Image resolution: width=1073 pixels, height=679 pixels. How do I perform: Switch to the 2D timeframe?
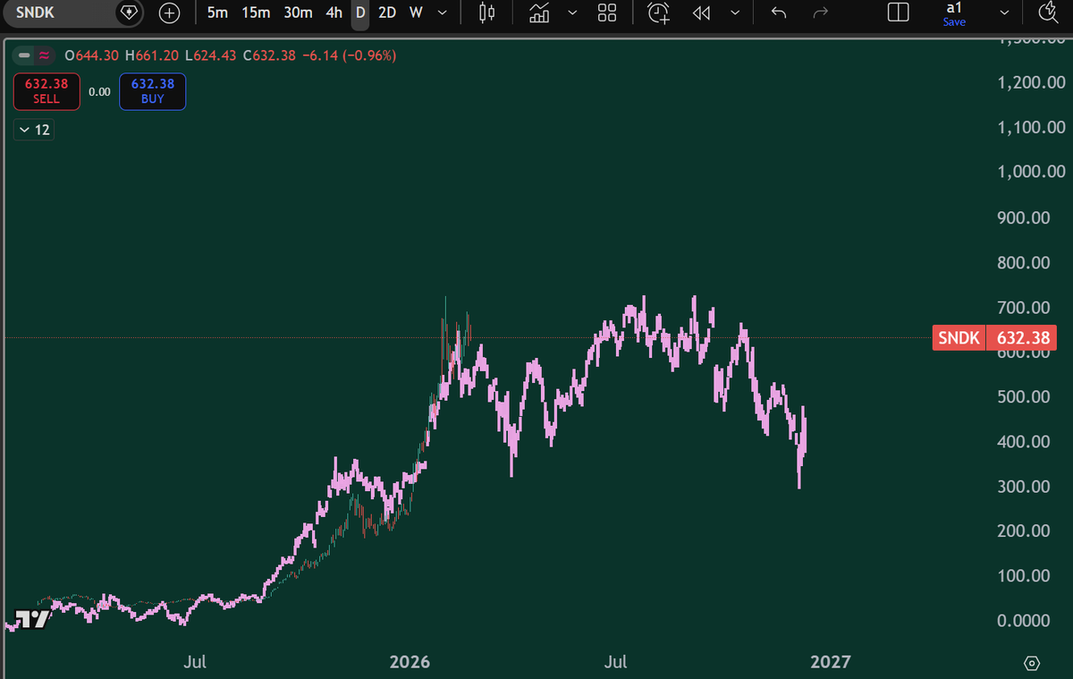pos(387,13)
